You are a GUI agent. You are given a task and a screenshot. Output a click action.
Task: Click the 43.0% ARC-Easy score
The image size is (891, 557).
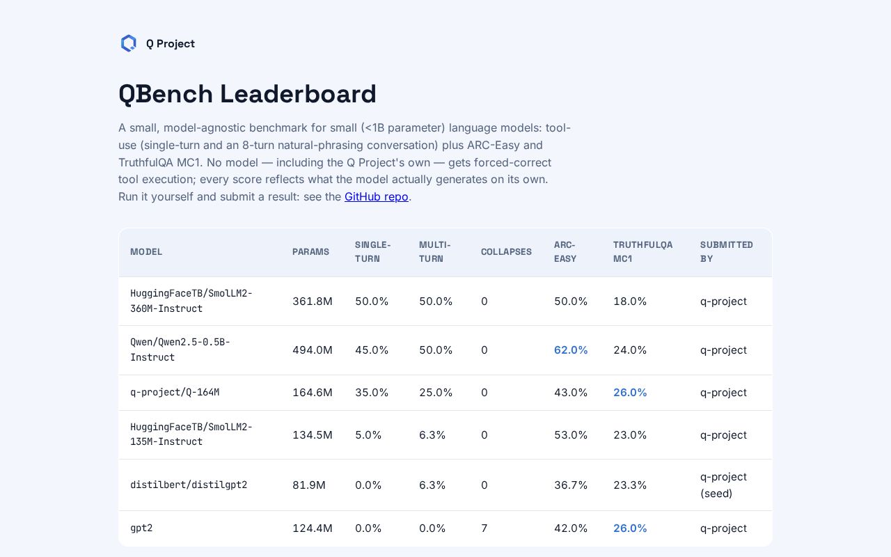[x=571, y=393]
